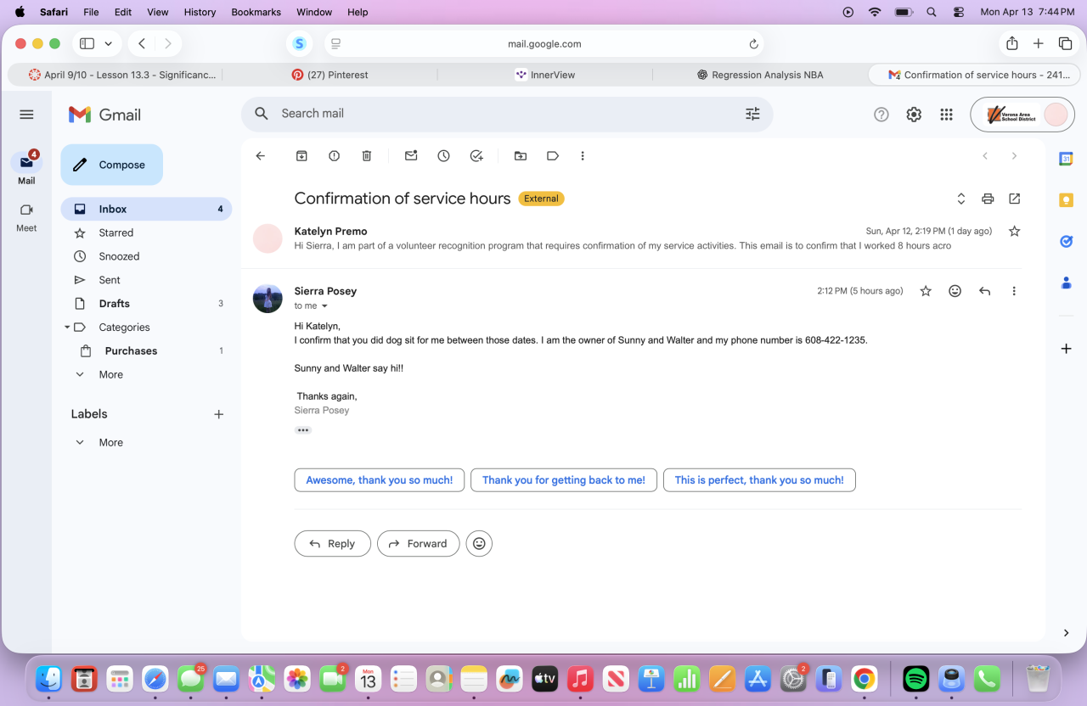Click reply arrow on Sierra Posey's message
This screenshot has width=1087, height=706.
tap(984, 291)
